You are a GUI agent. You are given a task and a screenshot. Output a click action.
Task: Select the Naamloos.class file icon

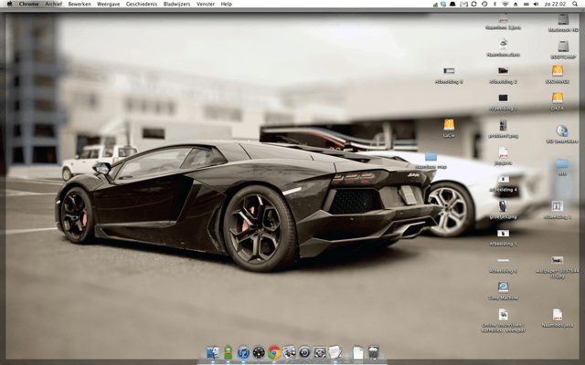click(x=503, y=44)
